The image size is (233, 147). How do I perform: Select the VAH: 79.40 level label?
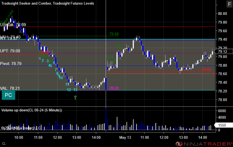(x=10, y=37)
